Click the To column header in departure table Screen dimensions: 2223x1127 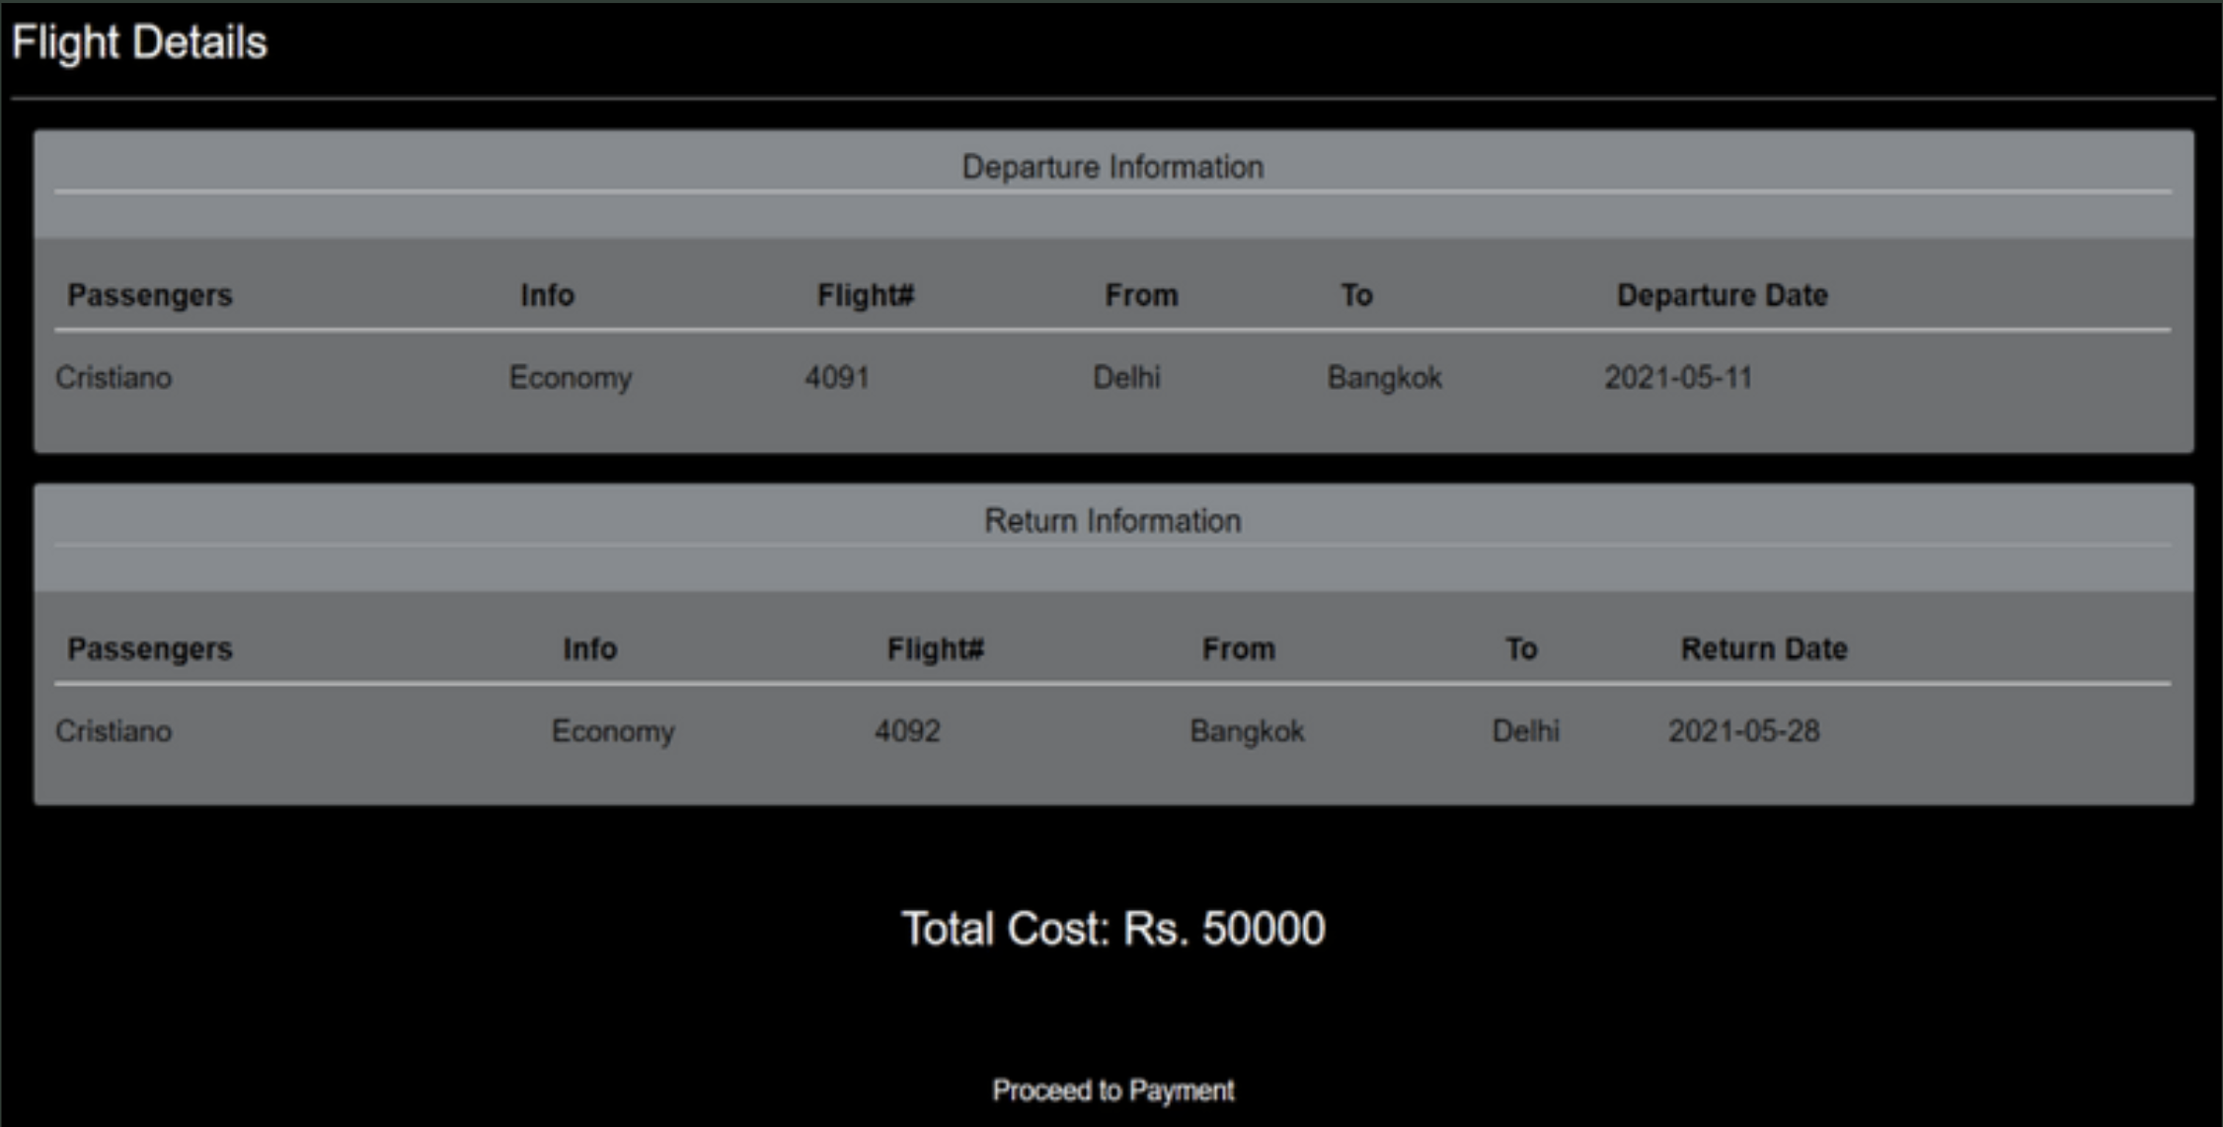click(x=1358, y=294)
